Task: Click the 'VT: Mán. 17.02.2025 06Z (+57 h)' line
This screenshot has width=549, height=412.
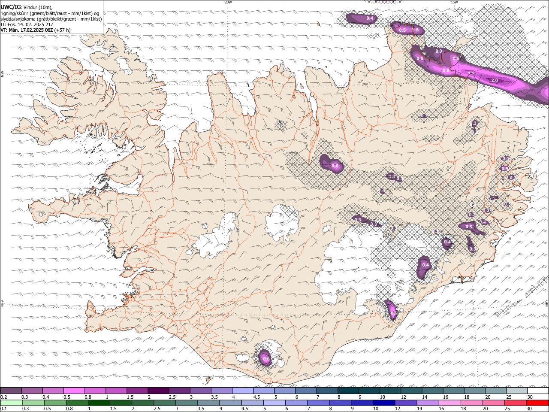Action: coord(36,30)
